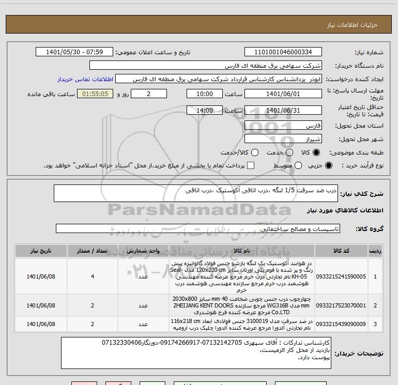
Task: Click quantity 4 in row 1
Action: [93, 276]
